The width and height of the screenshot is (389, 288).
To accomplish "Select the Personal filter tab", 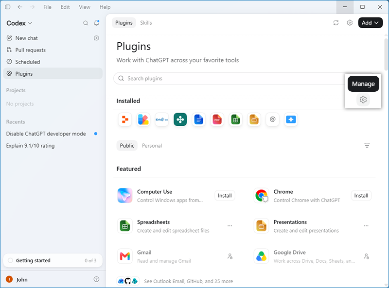I will (152, 146).
